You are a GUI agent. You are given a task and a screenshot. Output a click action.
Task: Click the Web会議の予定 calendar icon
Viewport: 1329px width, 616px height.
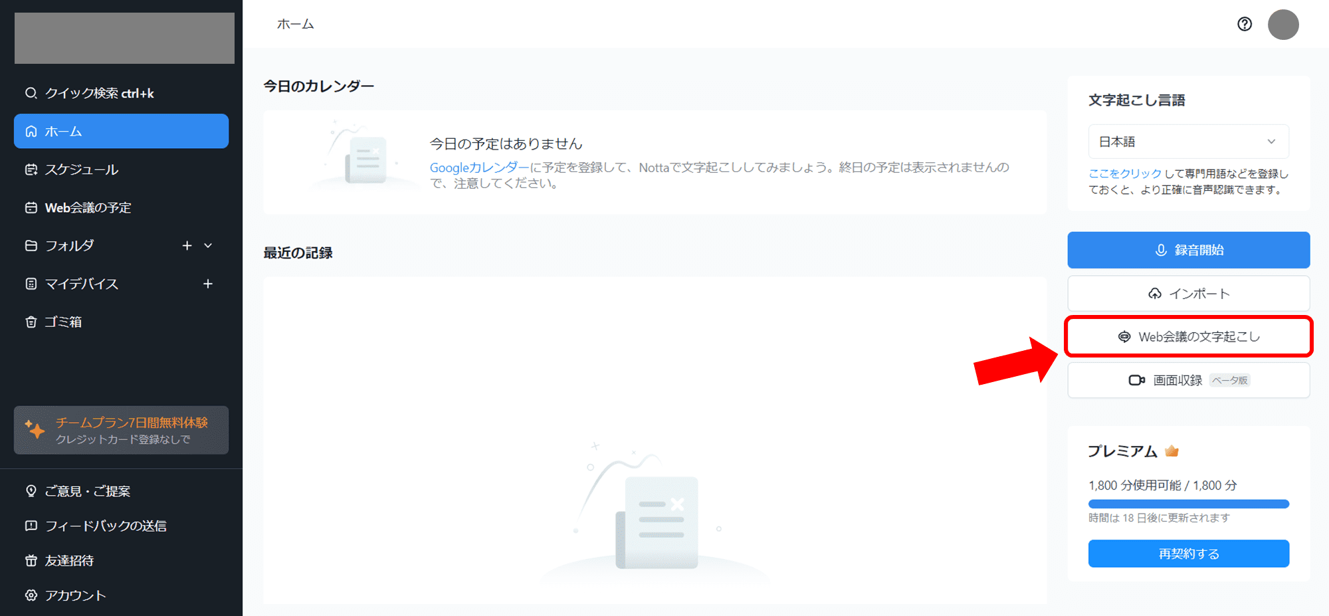[31, 208]
